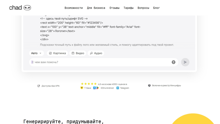Click the rect width="200" code line
Image resolution: width=220 pixels, height=124 pixels.
point(71,23)
